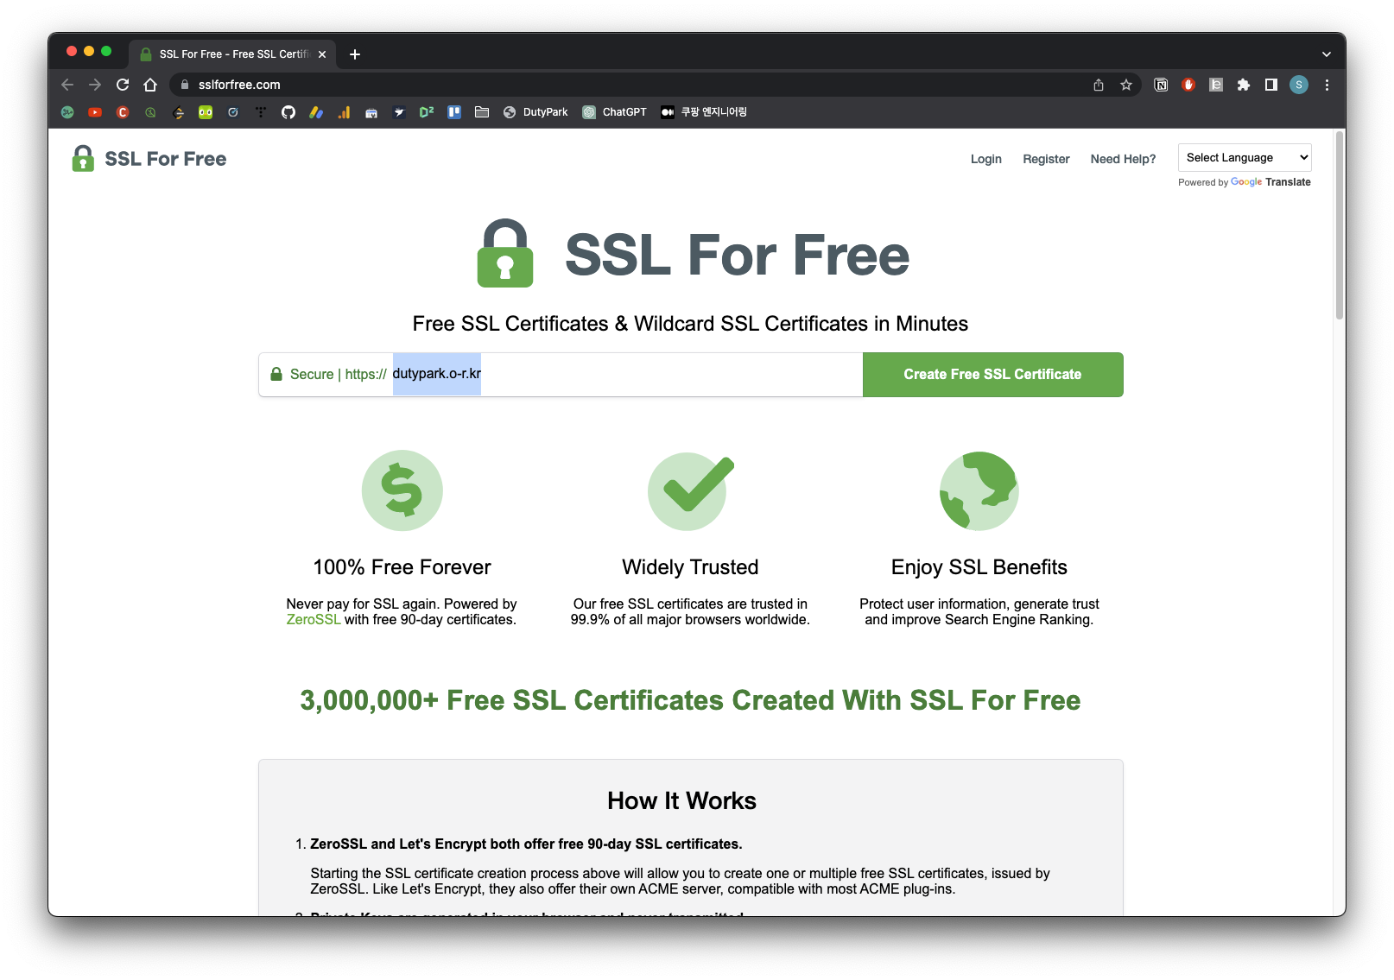
Task: Open the green Duolingo-style face bookmark
Action: pyautogui.click(x=206, y=112)
